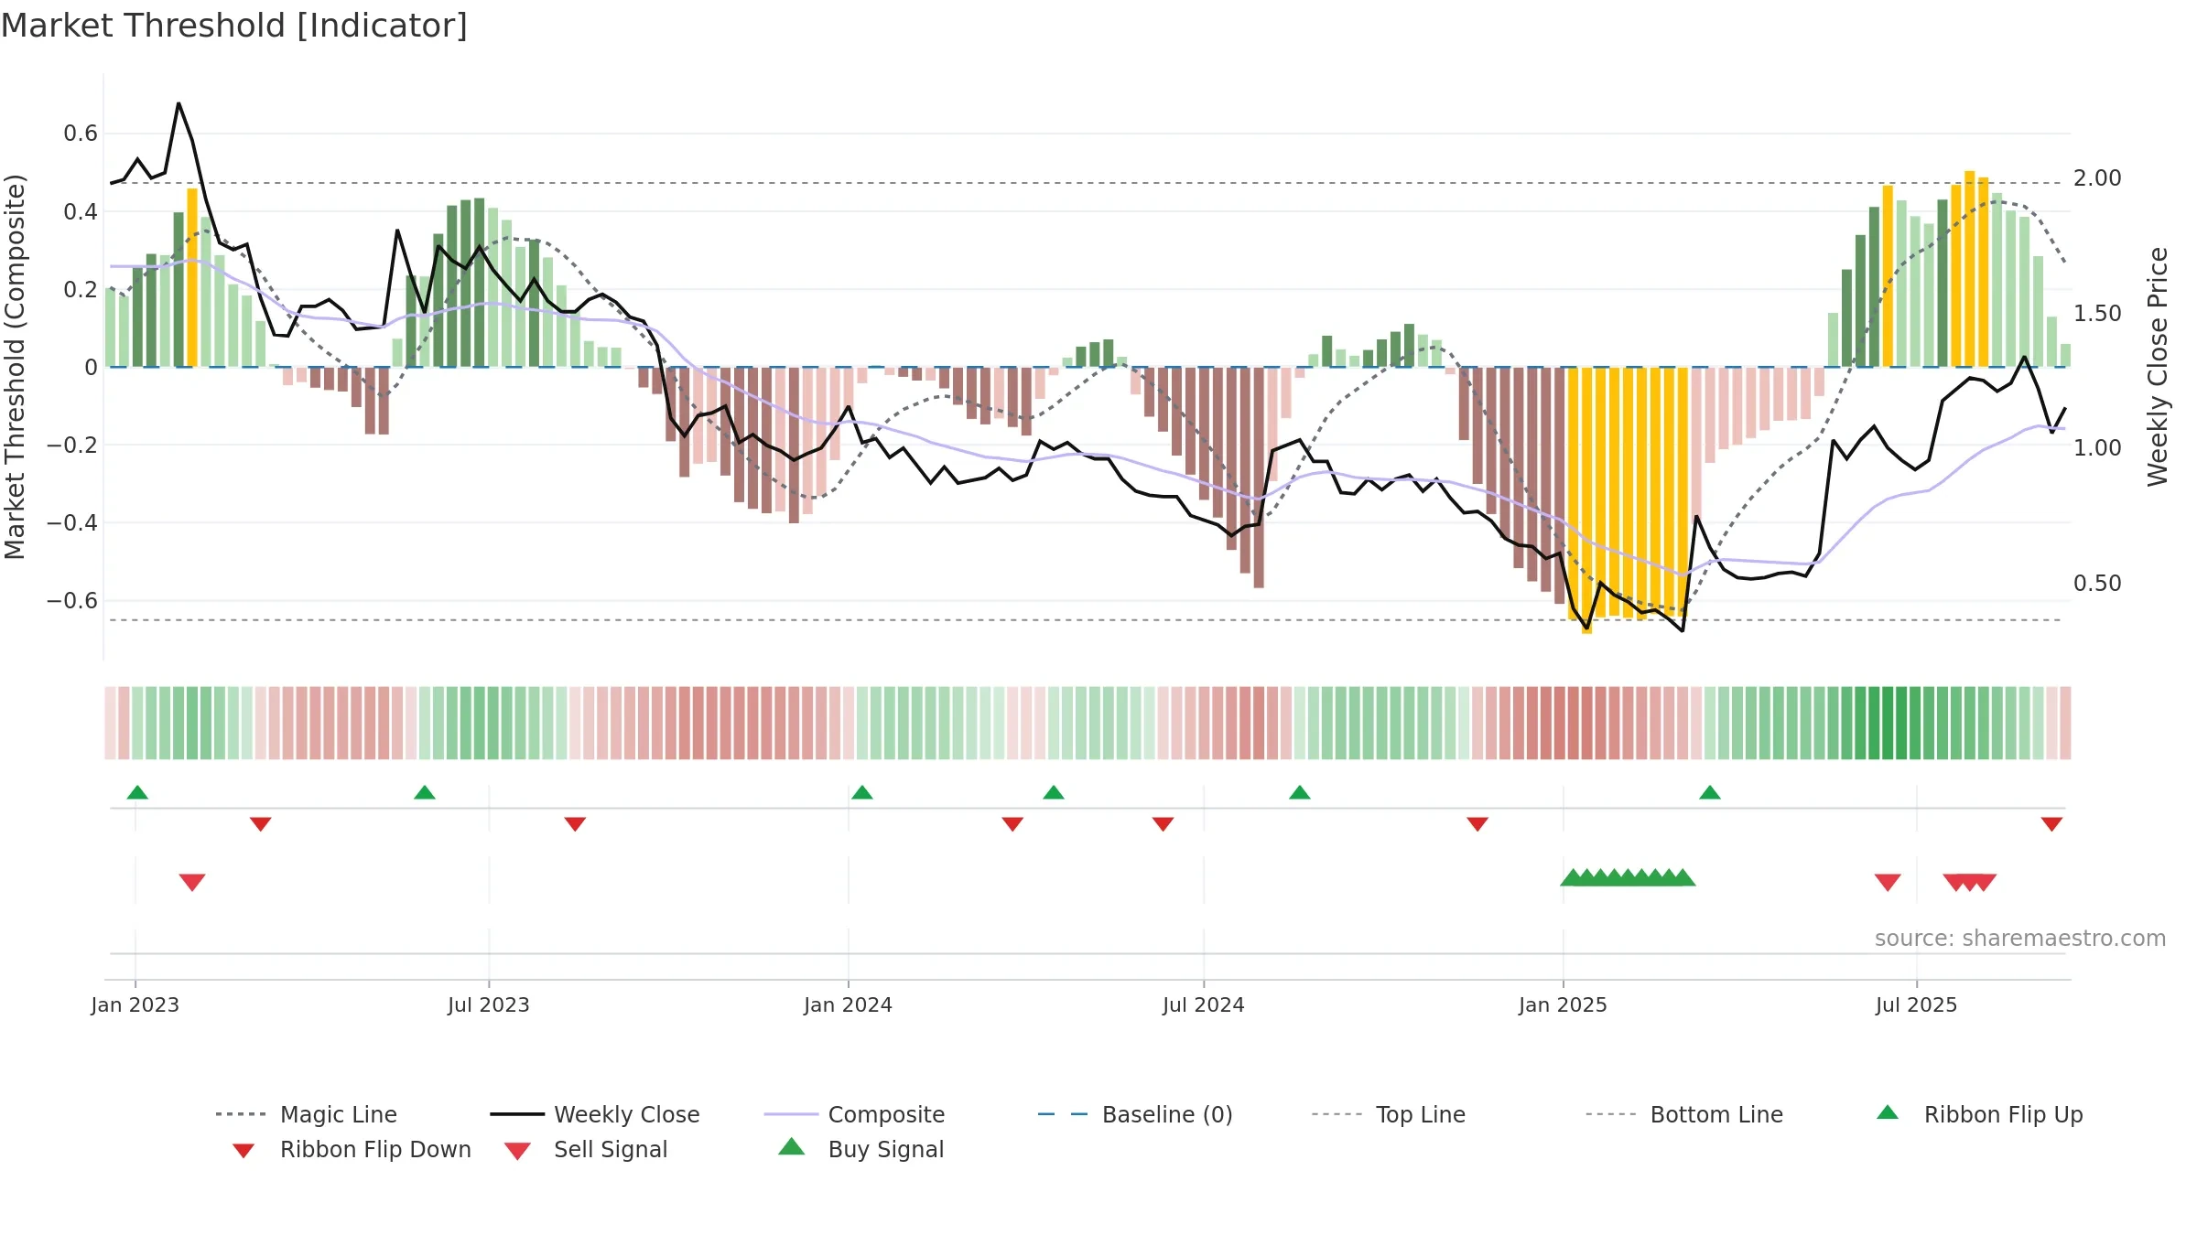
Task: Click the darkest green ribbon segment near Jul 2025
Action: coord(1888,723)
